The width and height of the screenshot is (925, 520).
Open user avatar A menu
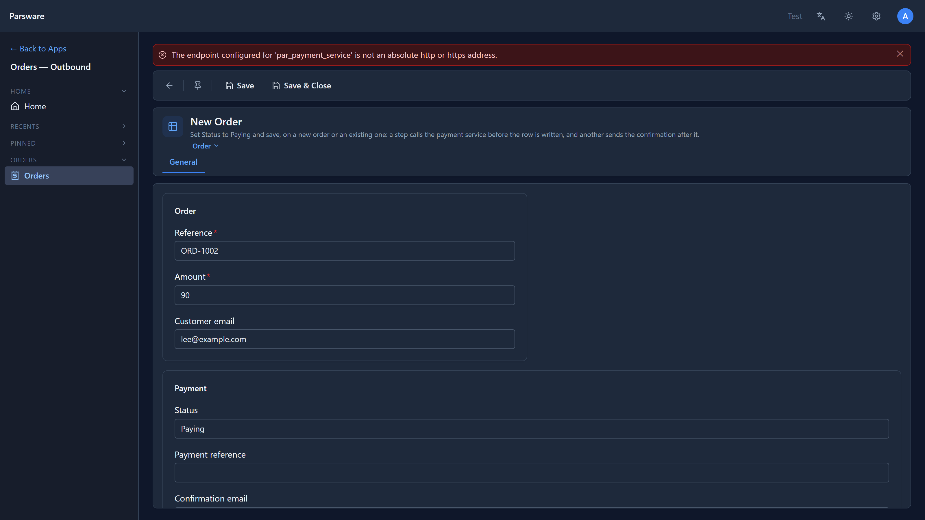905,16
